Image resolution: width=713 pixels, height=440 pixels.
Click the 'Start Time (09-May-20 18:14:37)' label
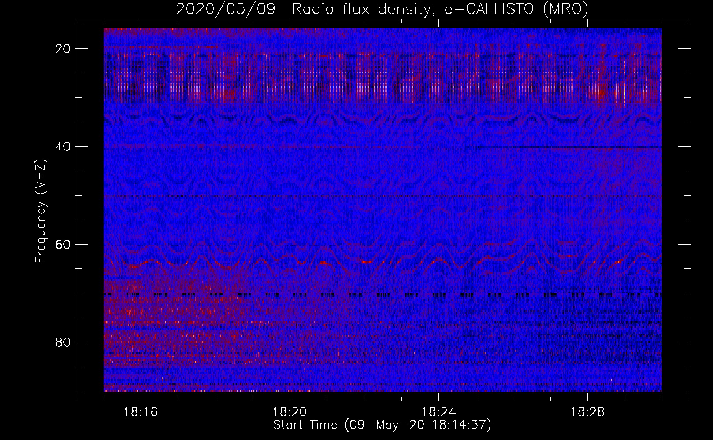click(382, 425)
